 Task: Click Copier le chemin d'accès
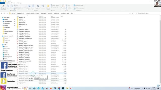click(x=20, y=7)
